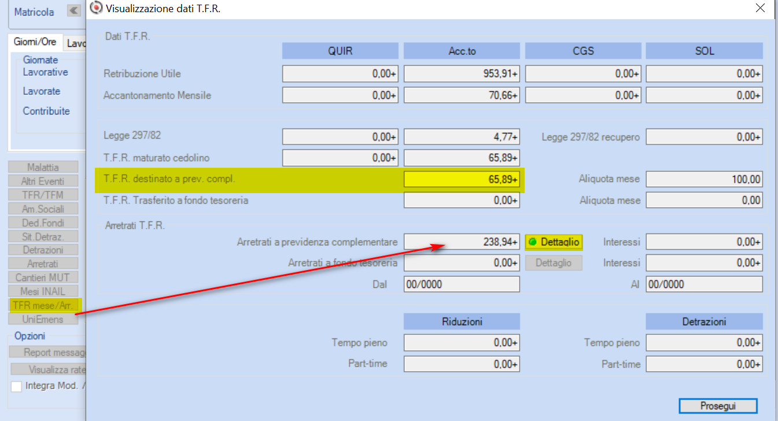
Task: Click the Legge 297/82 recupero field
Action: click(x=704, y=137)
